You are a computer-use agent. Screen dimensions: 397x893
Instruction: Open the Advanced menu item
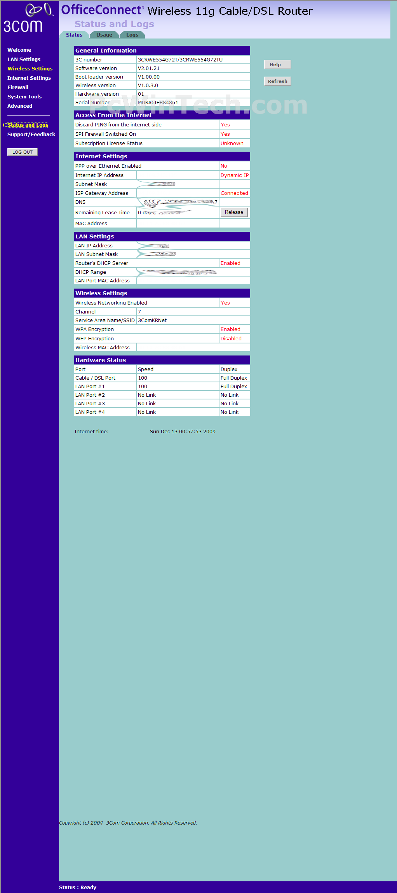20,106
